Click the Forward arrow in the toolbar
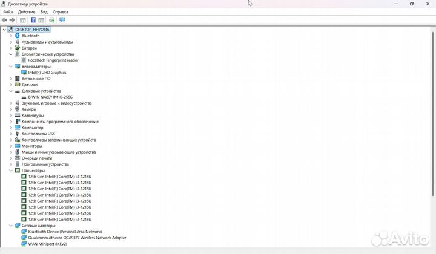The image size is (436, 254). [x=12, y=20]
